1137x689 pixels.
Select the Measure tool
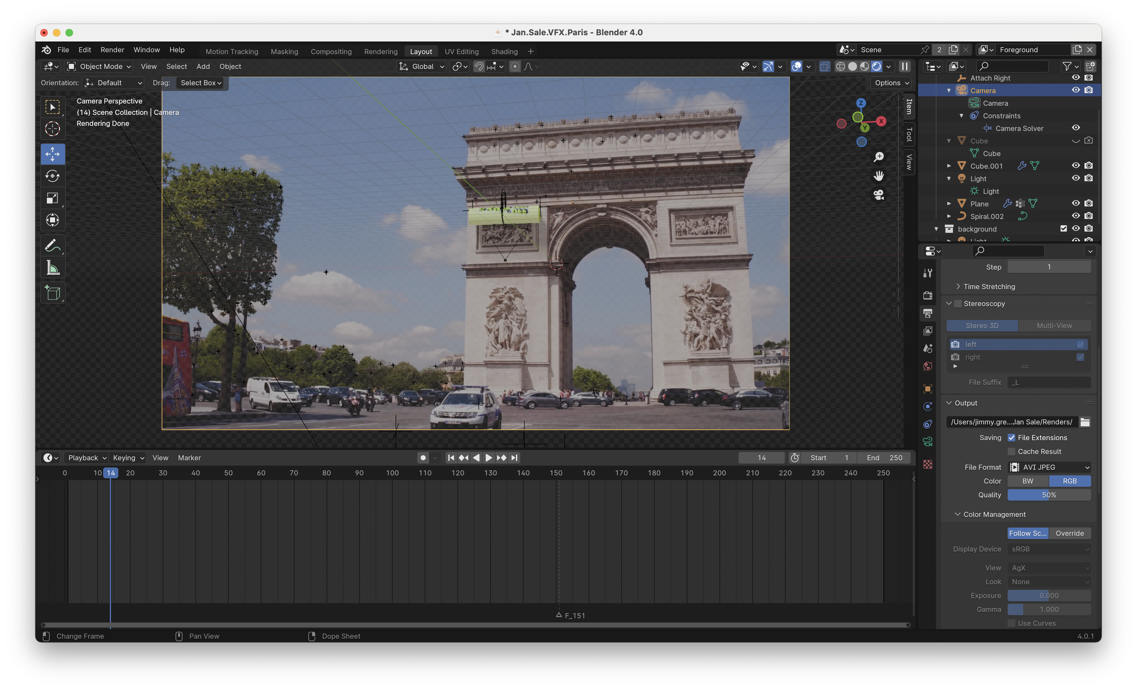pyautogui.click(x=52, y=268)
